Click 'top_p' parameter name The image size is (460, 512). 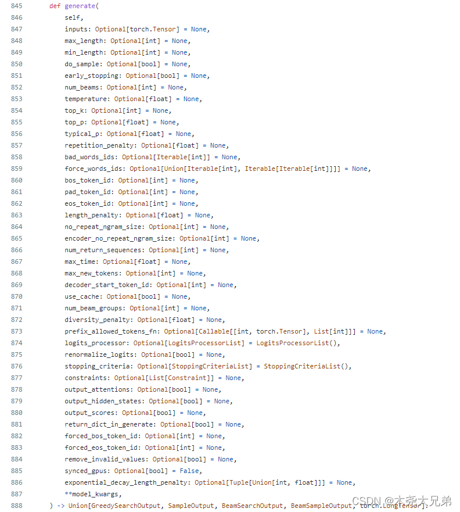click(74, 122)
